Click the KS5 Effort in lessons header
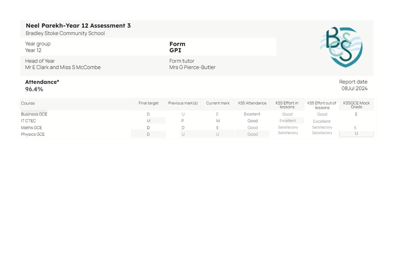Screen dimensions: 394x279 click(287, 105)
